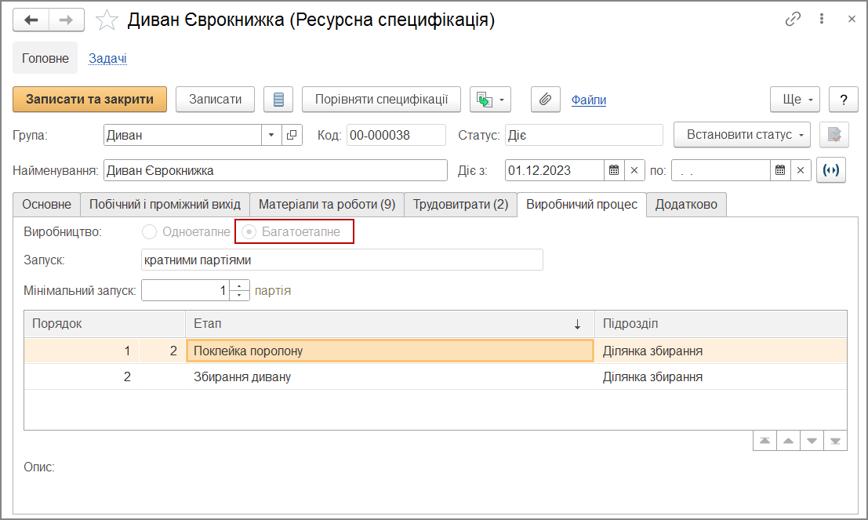868x520 pixels.
Task: Click the Найменування text field
Action: [274, 170]
